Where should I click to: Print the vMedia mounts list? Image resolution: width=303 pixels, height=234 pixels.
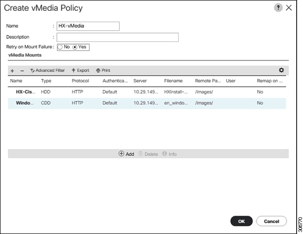(x=103, y=71)
